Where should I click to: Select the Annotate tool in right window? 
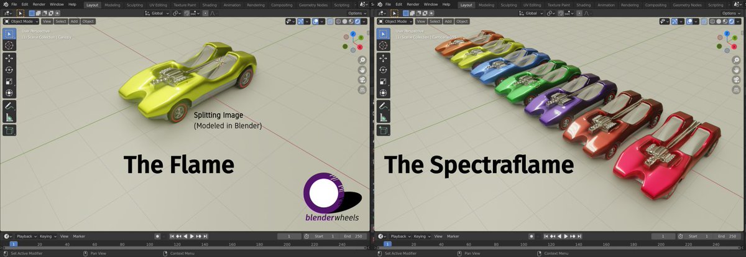382,106
